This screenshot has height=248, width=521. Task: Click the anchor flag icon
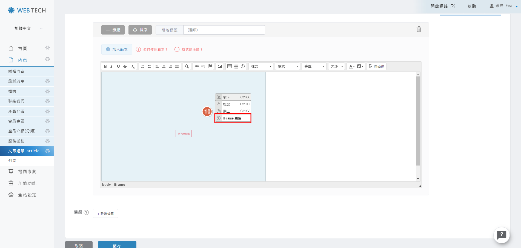(x=210, y=66)
